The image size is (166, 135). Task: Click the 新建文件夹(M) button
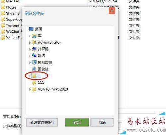42,122
